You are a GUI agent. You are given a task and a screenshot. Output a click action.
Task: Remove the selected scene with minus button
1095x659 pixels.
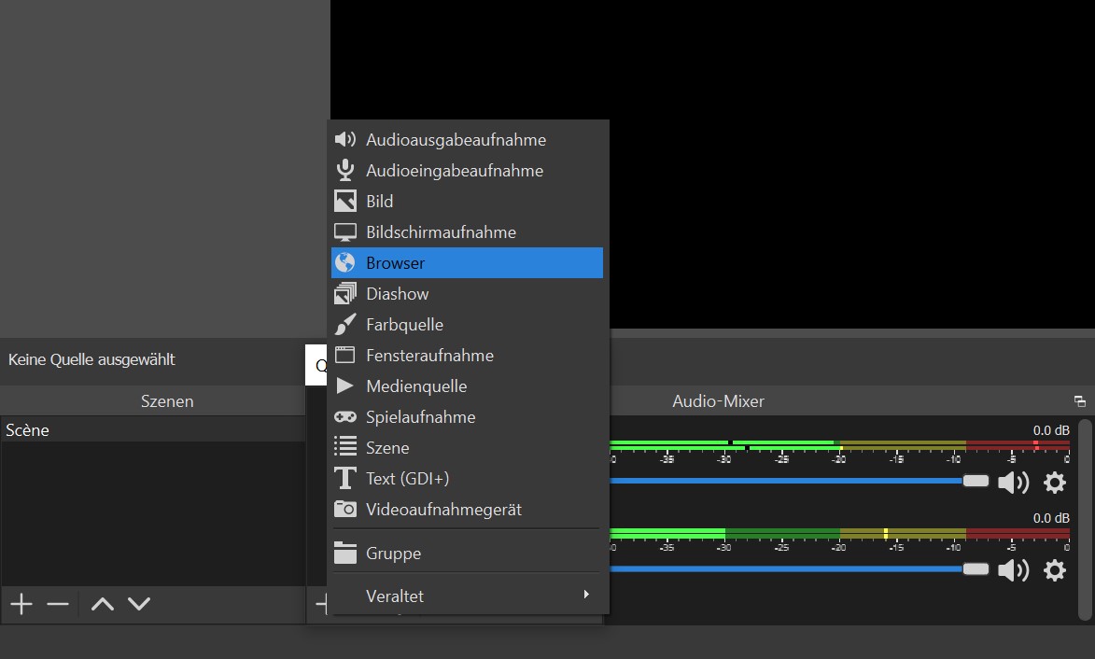click(x=58, y=605)
